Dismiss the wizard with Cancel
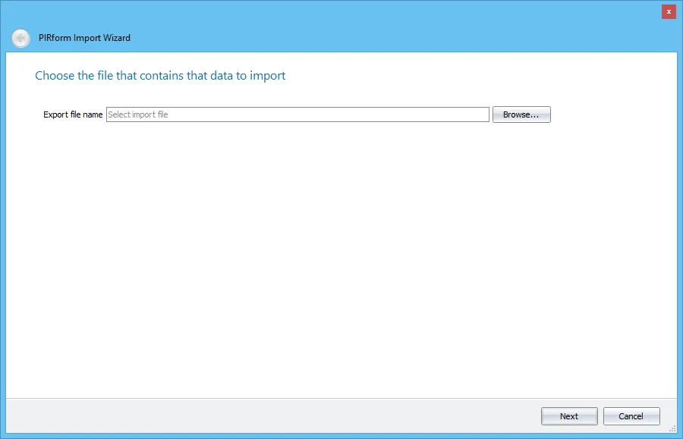683x439 pixels. 631,415
